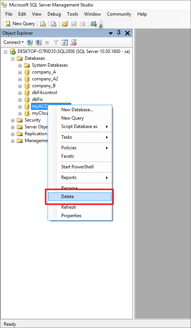Click the Security folder icon
This screenshot has width=191, height=328.
pos(20,120)
